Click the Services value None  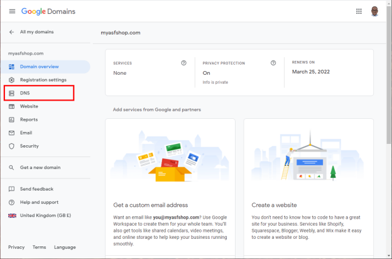[120, 73]
